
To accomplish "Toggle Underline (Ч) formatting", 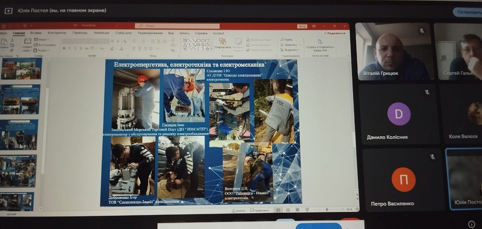I will pyautogui.click(x=75, y=48).
